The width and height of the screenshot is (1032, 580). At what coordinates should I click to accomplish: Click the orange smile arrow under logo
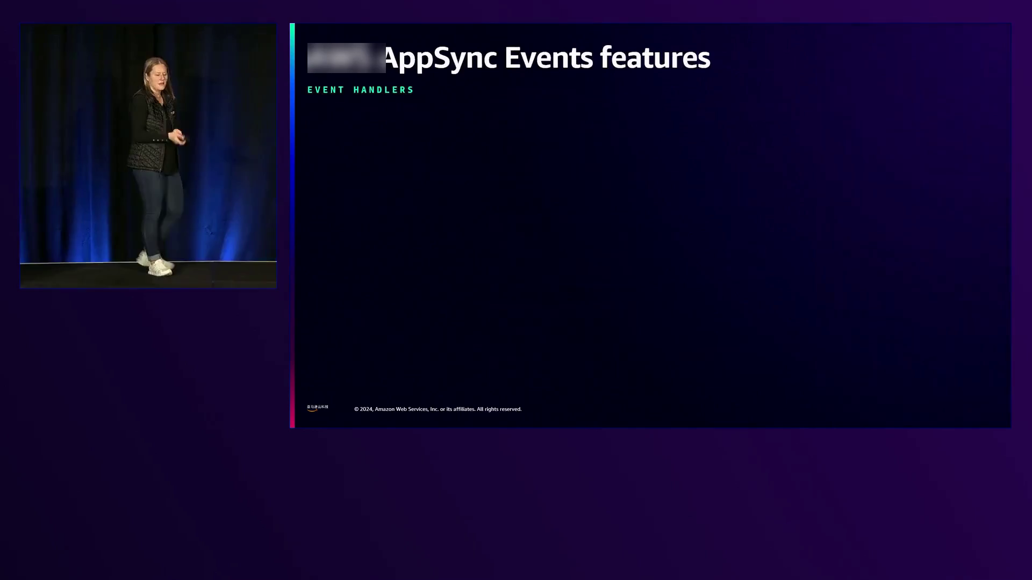click(312, 411)
